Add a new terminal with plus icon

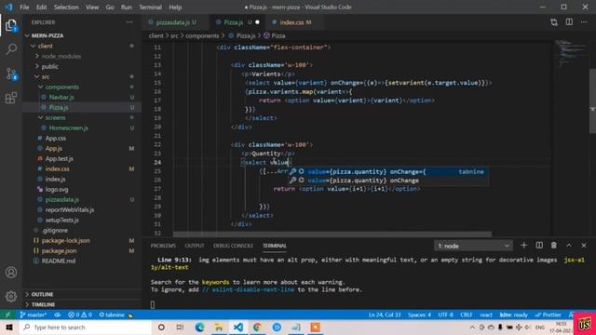[523, 246]
